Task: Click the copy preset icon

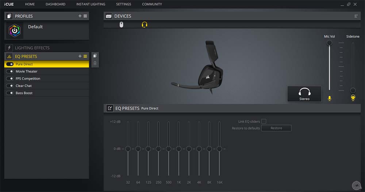Action: pyautogui.click(x=95, y=56)
